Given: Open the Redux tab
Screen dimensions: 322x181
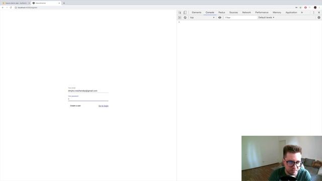Looking at the screenshot, I should point(221,13).
